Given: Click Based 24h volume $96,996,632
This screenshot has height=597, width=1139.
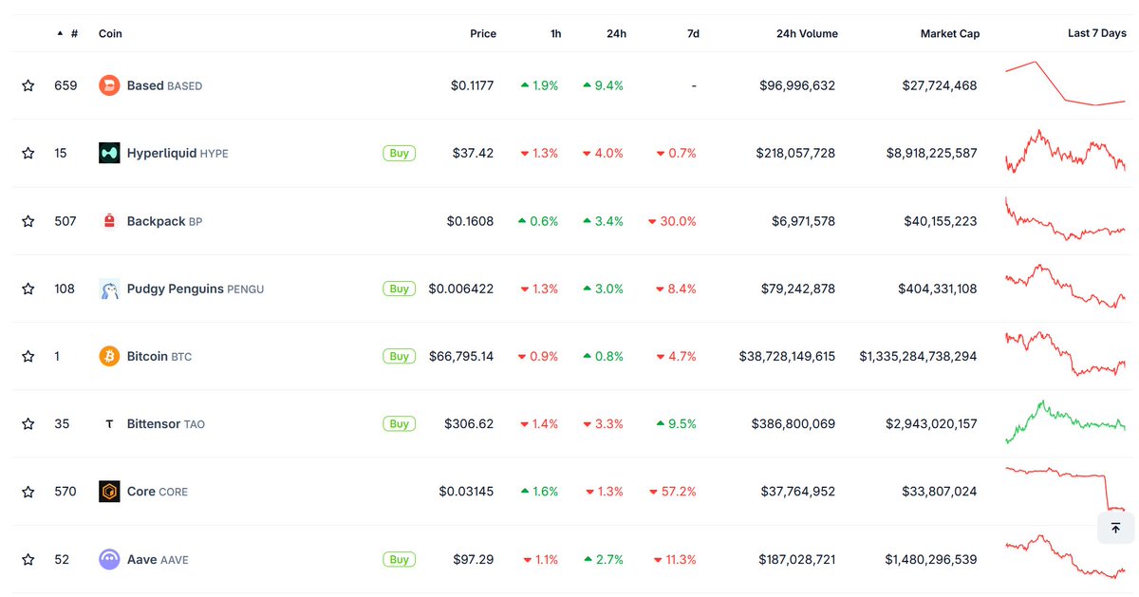Looking at the screenshot, I should tap(797, 85).
